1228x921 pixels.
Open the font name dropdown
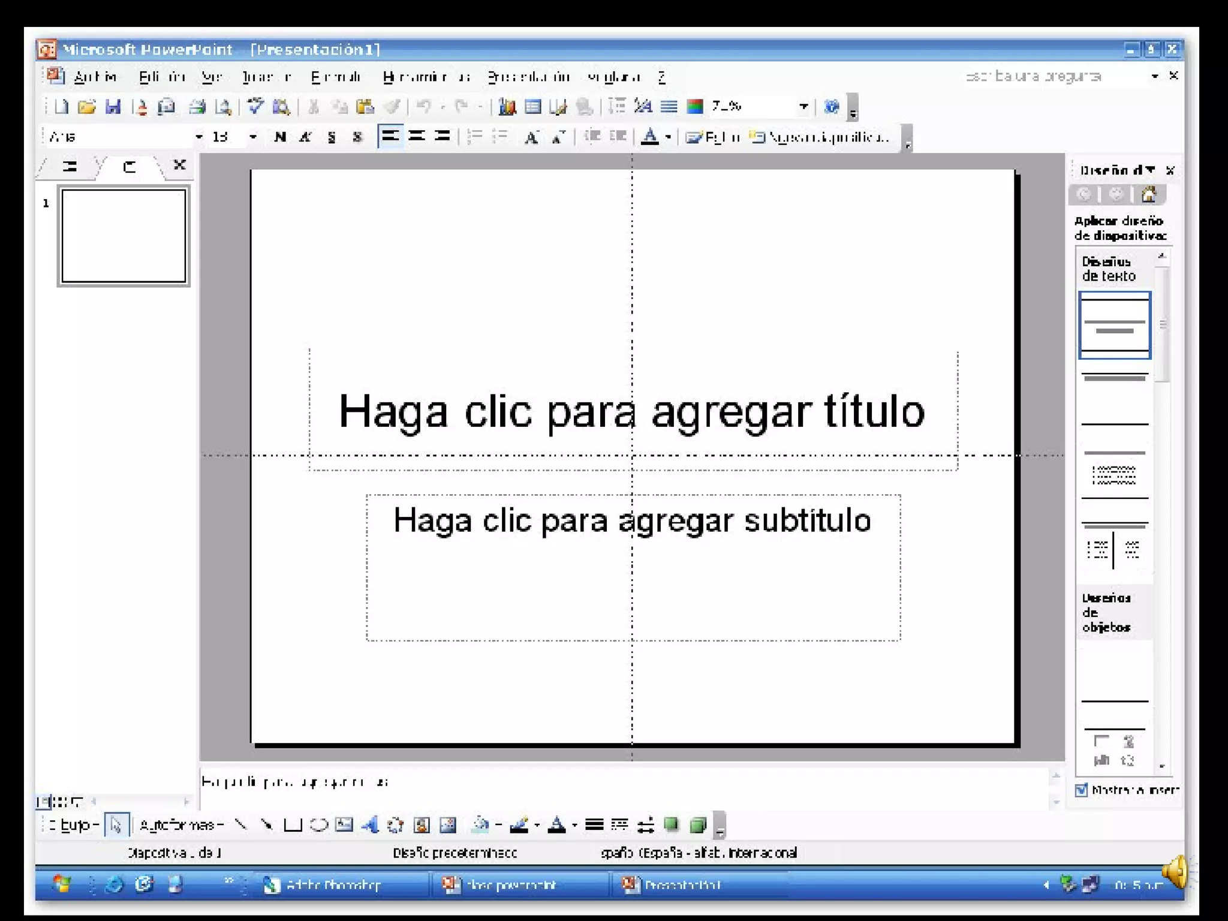199,137
